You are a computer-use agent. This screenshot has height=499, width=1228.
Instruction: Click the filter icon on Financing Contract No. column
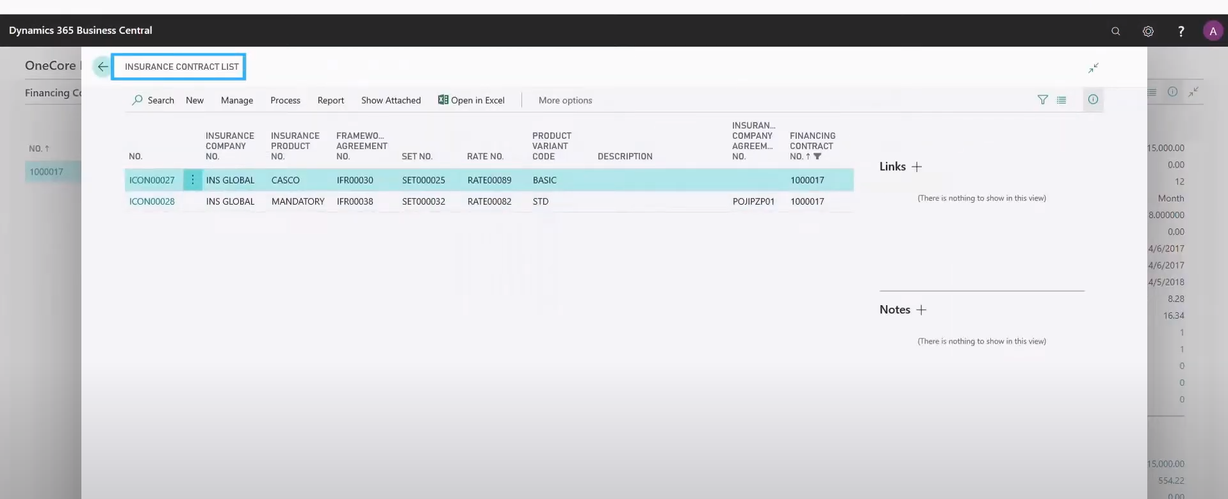tap(817, 156)
